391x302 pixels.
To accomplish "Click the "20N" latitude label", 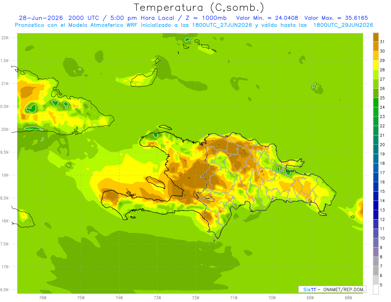I will click(5, 129).
